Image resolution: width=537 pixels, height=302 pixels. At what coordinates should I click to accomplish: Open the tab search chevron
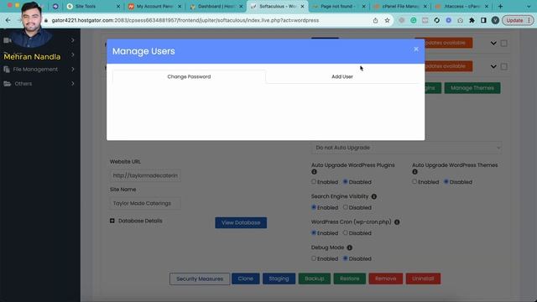click(x=528, y=6)
